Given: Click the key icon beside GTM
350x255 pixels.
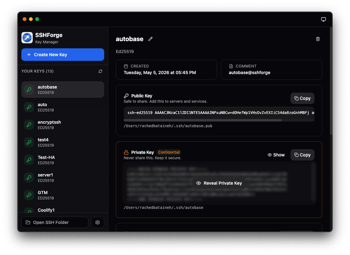Looking at the screenshot, I should (29, 195).
